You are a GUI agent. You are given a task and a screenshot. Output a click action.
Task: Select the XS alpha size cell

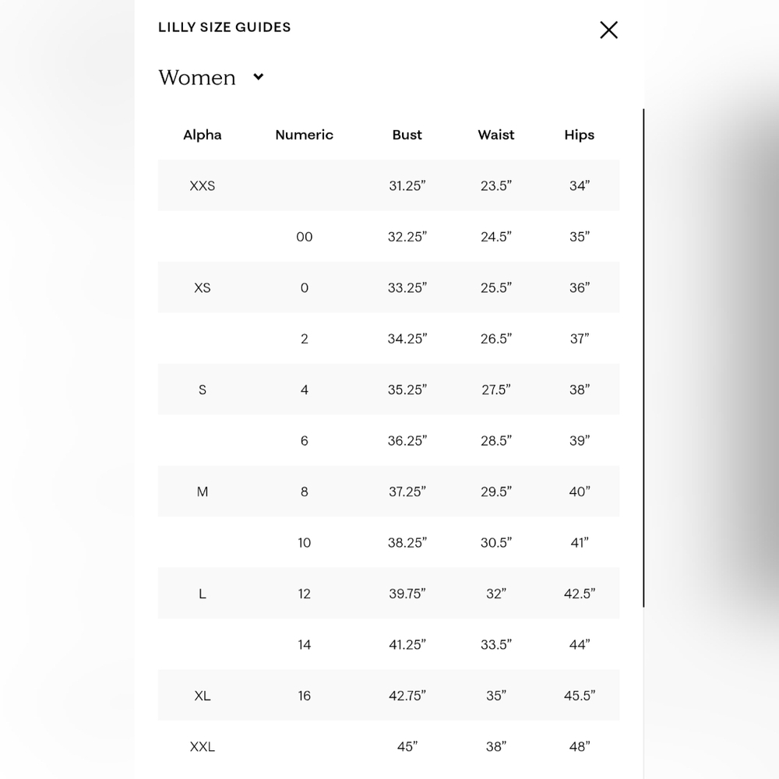[203, 287]
